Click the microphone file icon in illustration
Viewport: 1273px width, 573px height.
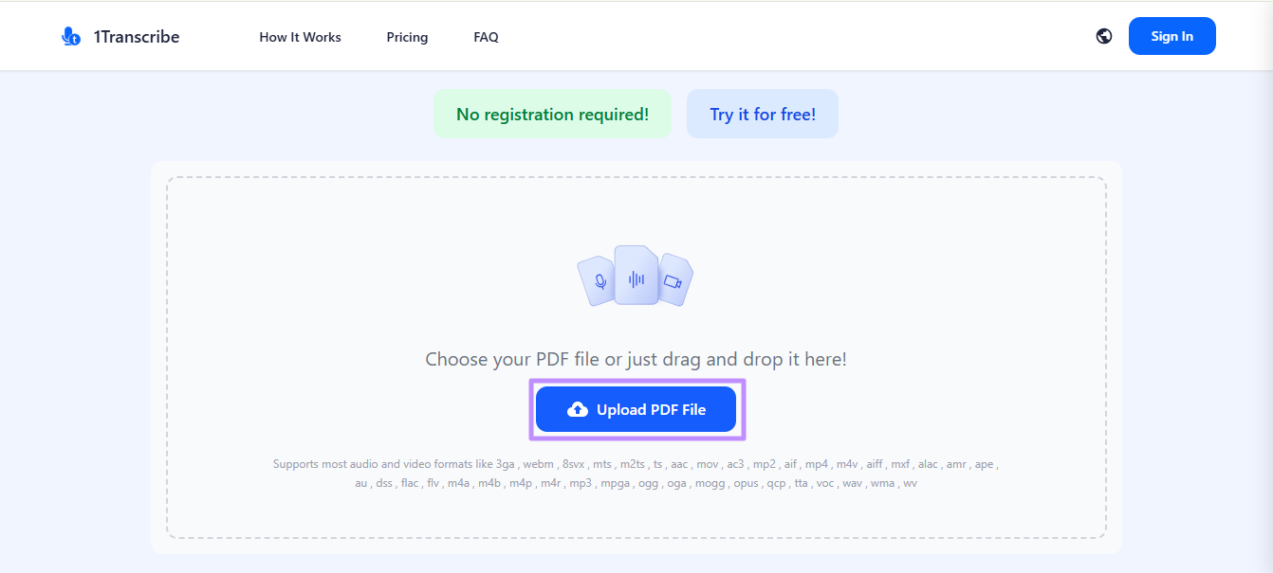point(600,281)
